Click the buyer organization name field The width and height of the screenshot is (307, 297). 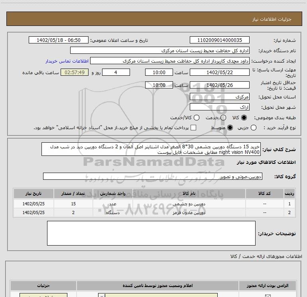pos(160,50)
